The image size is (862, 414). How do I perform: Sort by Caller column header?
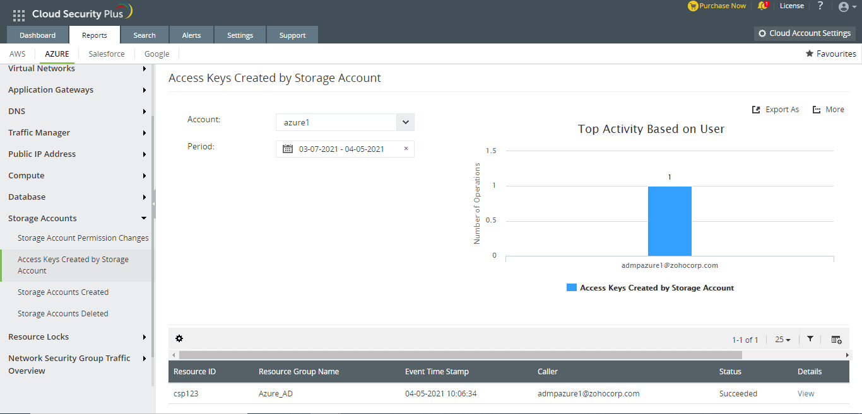pos(548,371)
